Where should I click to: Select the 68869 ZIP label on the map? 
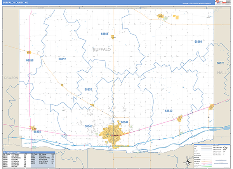tap(198, 42)
